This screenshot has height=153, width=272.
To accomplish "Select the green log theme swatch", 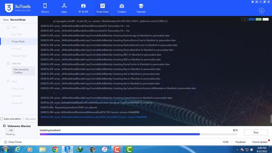I will (258, 19).
